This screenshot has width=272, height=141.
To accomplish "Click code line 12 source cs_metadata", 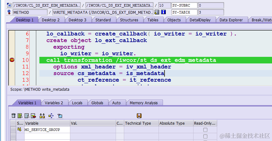I will [109, 73].
